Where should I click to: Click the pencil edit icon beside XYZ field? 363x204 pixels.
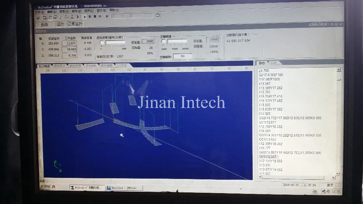[x=107, y=16]
